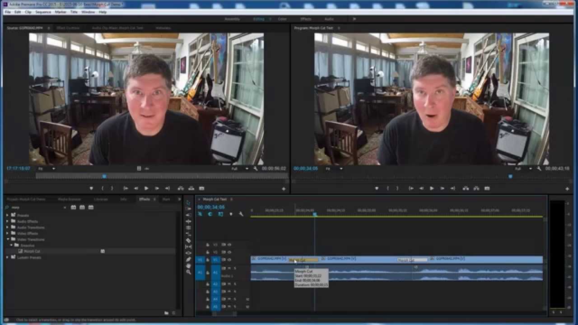Clear the Effects search field

point(65,207)
